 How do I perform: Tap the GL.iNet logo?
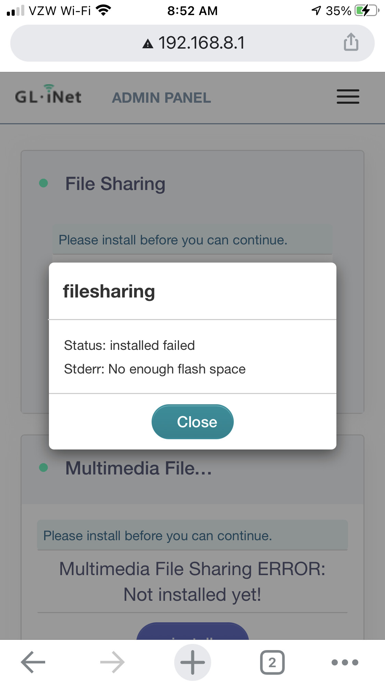point(48,95)
